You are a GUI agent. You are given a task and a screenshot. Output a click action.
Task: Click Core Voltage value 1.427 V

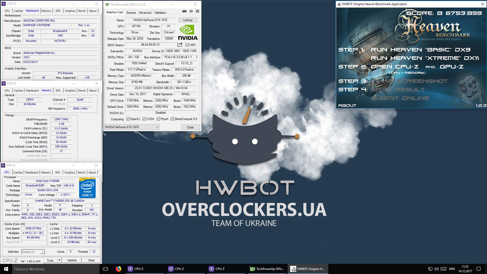65,195
